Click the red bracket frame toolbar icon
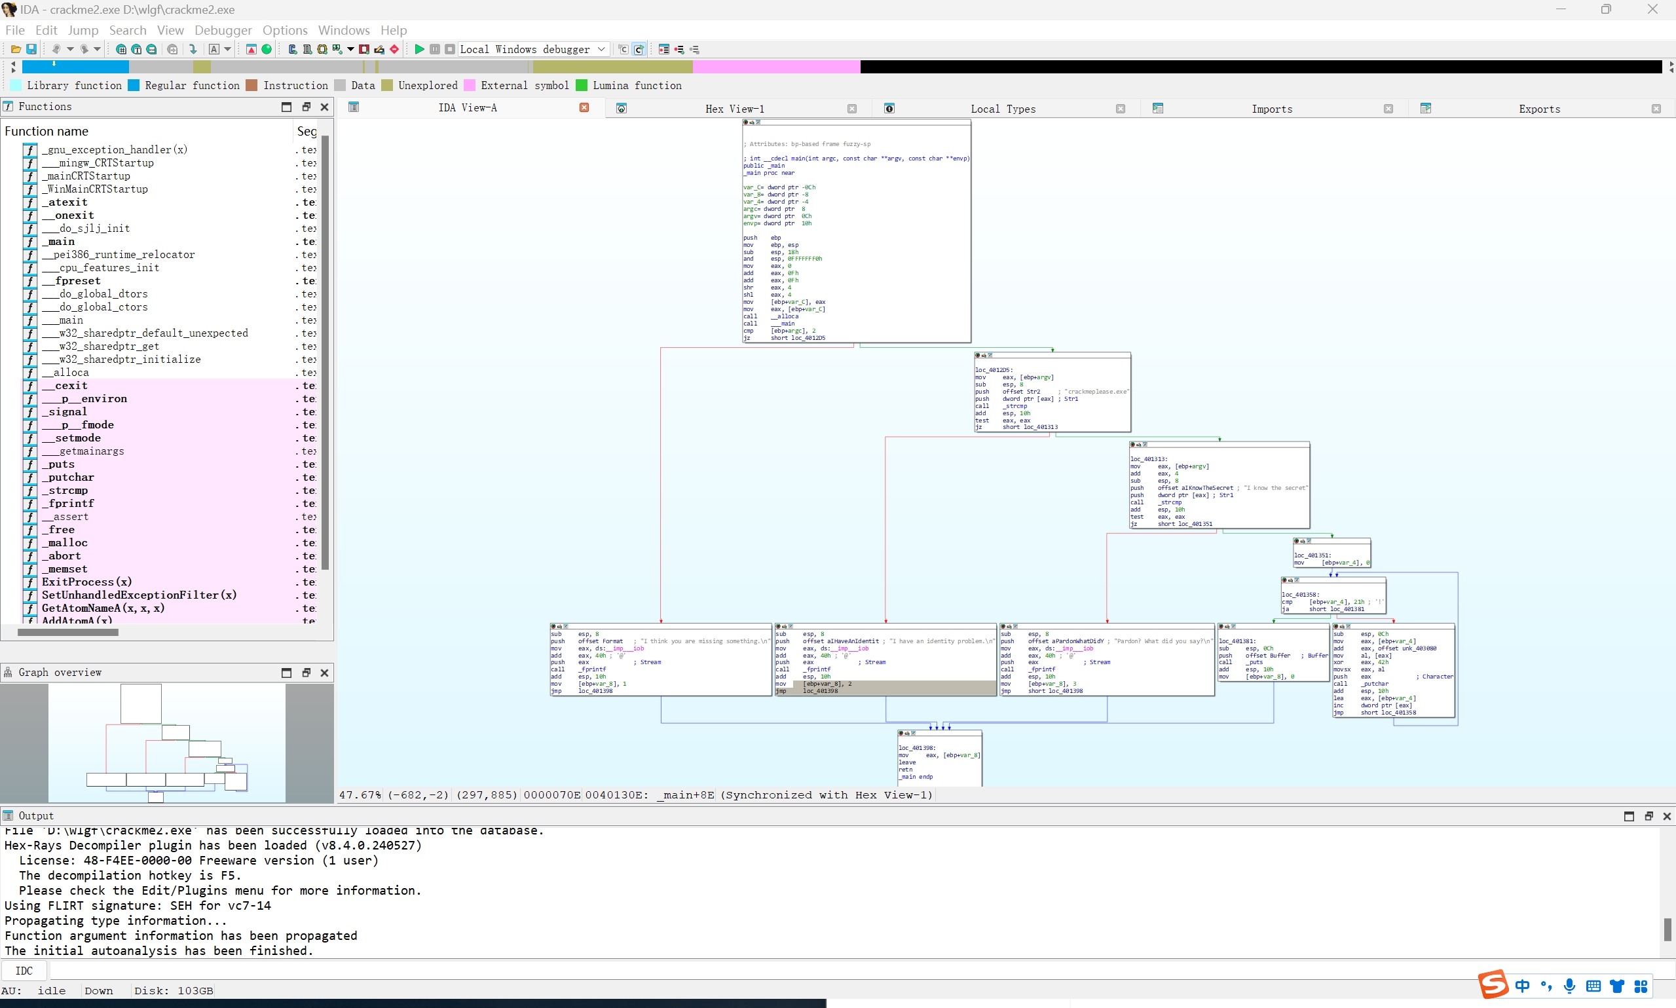Image resolution: width=1676 pixels, height=1008 pixels. click(364, 49)
